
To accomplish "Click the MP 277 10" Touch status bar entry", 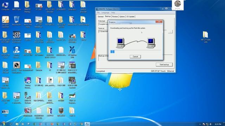I will [x=159, y=71].
